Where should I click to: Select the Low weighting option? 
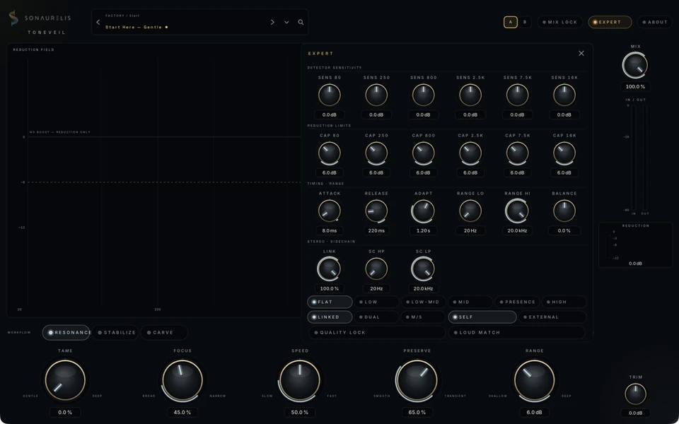click(377, 302)
